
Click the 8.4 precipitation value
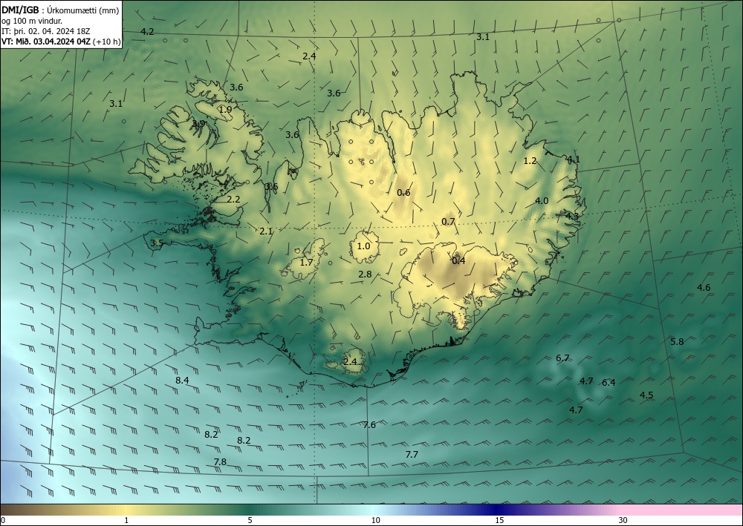tap(183, 380)
